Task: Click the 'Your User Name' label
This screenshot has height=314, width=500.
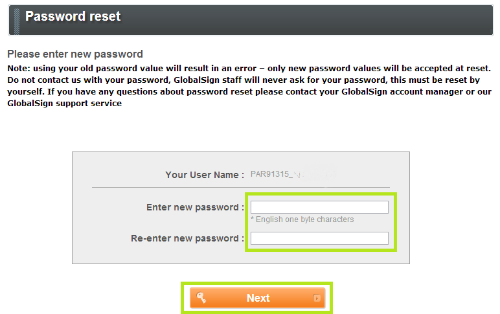Action: [x=204, y=175]
